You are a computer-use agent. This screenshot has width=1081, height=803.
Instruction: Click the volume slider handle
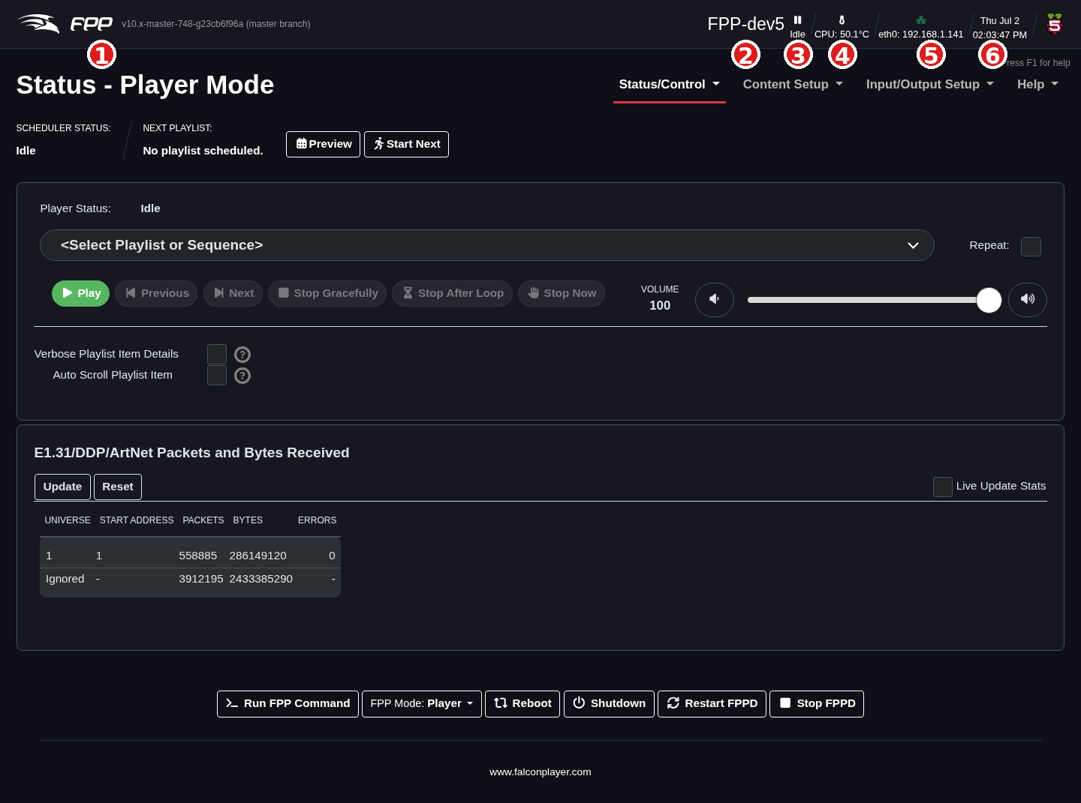(x=989, y=300)
